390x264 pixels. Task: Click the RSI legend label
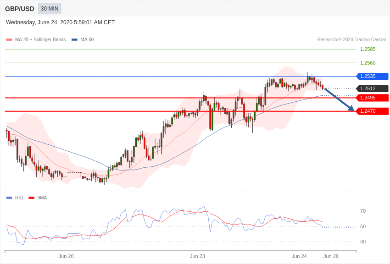pyautogui.click(x=19, y=198)
